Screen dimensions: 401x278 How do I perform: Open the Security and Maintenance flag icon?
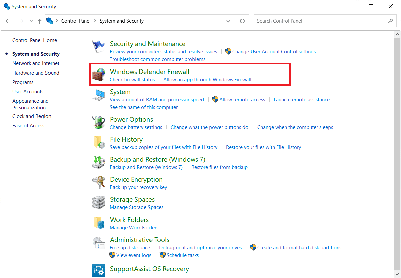(98, 47)
